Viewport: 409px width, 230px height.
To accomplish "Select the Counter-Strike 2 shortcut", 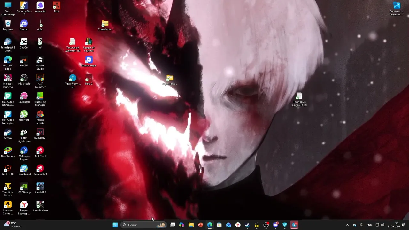I will pyautogui.click(x=24, y=9).
